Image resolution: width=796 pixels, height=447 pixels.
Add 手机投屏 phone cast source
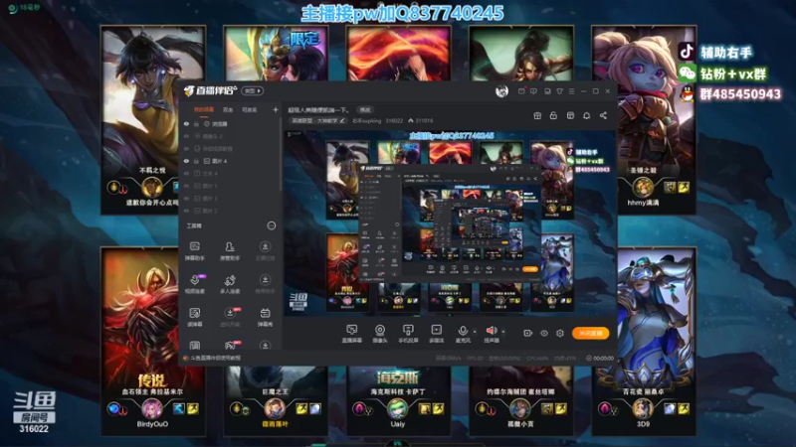click(x=408, y=334)
